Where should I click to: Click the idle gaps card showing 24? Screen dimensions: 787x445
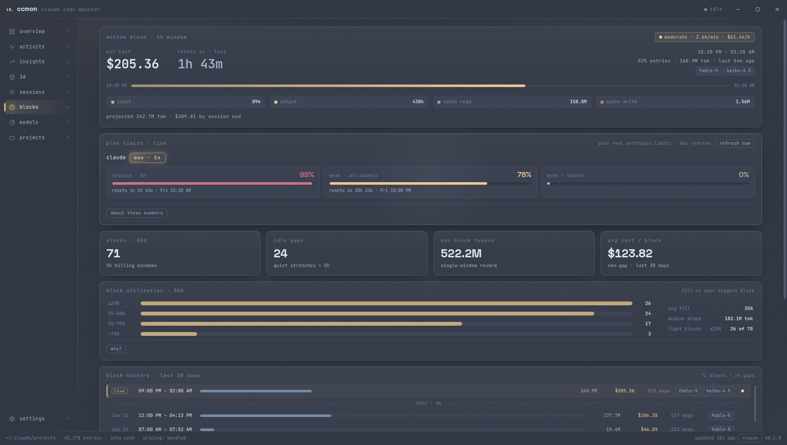[347, 253]
